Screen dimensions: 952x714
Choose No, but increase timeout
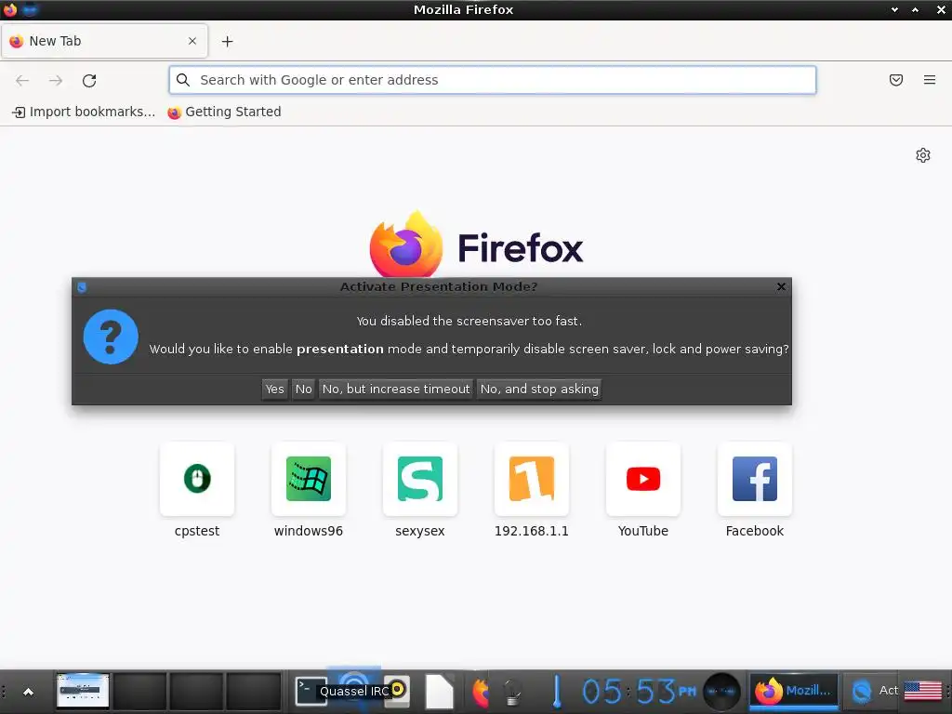point(396,389)
